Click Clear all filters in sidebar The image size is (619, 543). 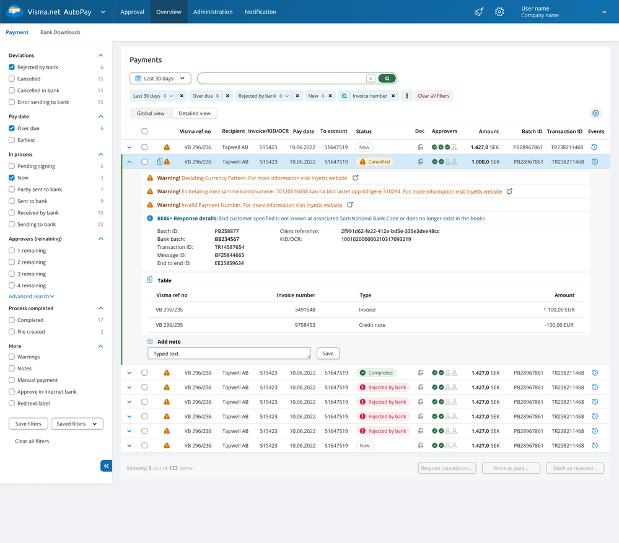click(x=32, y=441)
